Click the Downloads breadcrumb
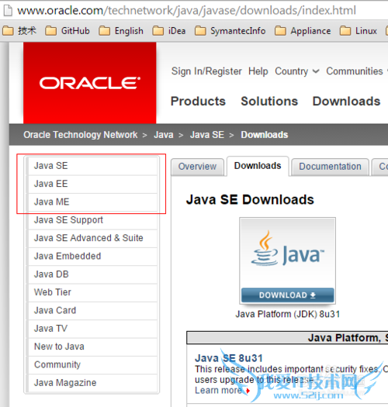Screen dimensions: 388x407 [x=265, y=135]
